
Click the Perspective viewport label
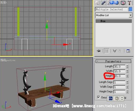point(8,60)
